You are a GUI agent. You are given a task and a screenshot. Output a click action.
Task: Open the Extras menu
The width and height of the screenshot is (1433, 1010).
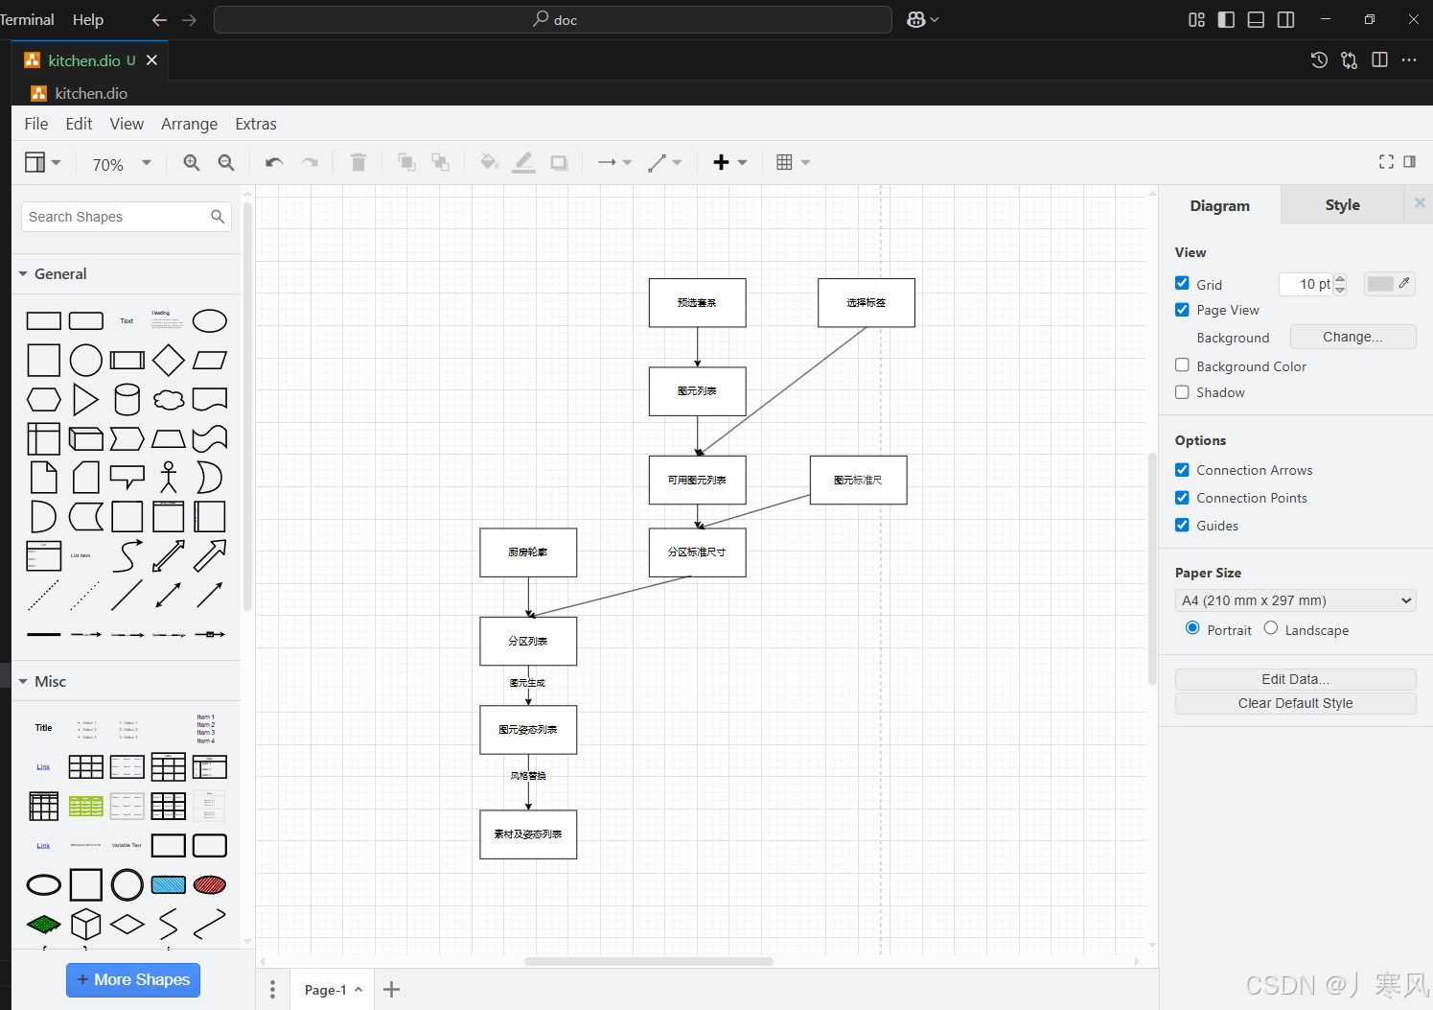pyautogui.click(x=255, y=124)
